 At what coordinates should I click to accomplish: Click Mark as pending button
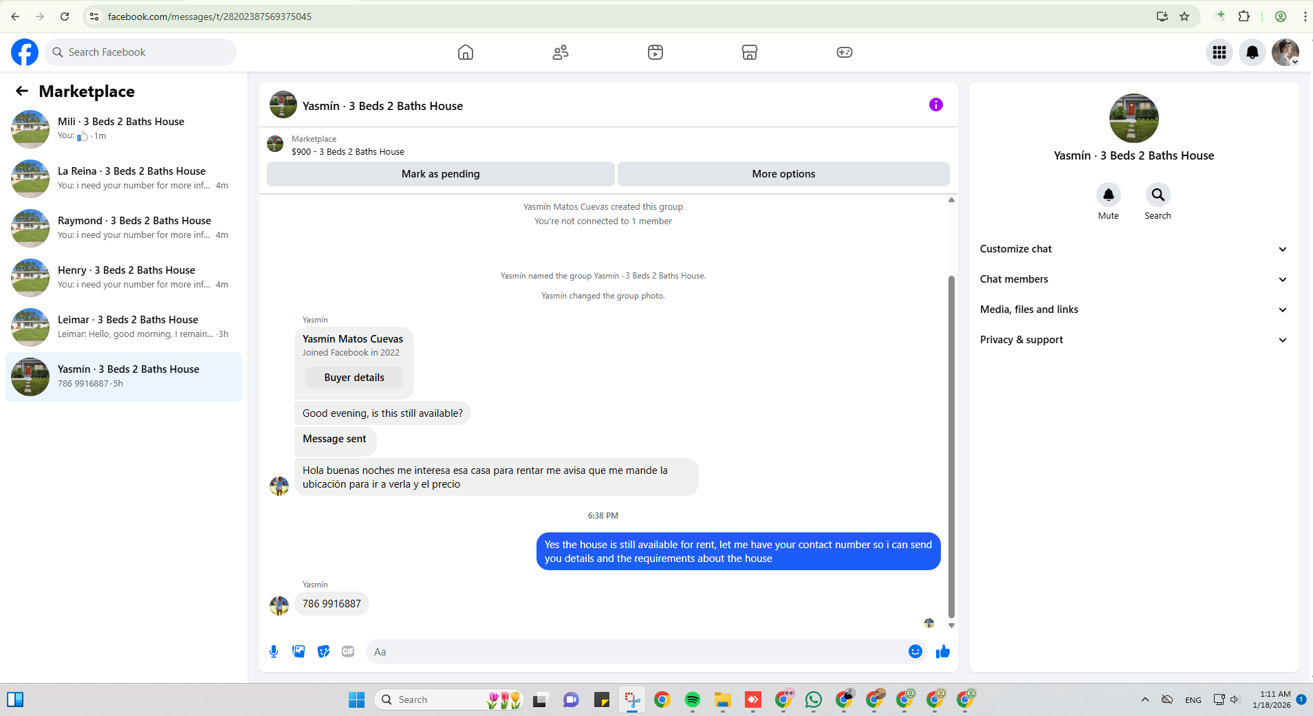click(440, 174)
